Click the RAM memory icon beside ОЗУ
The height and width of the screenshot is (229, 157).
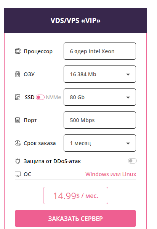tap(18, 74)
